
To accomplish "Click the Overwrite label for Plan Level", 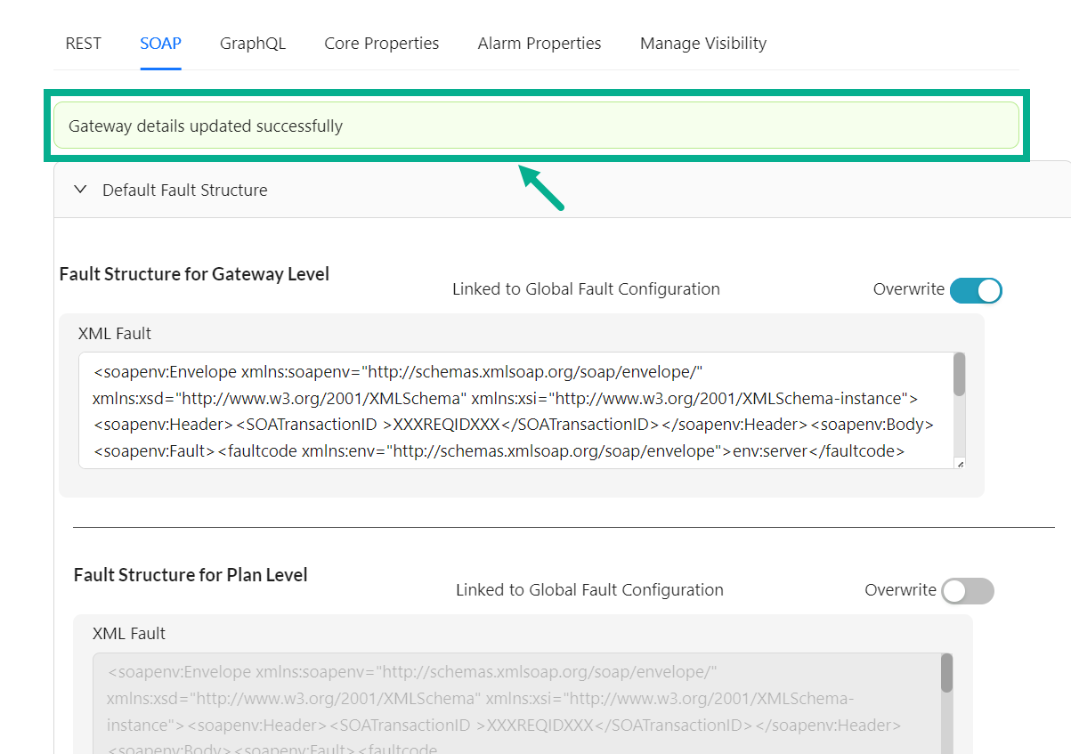I will coord(900,590).
